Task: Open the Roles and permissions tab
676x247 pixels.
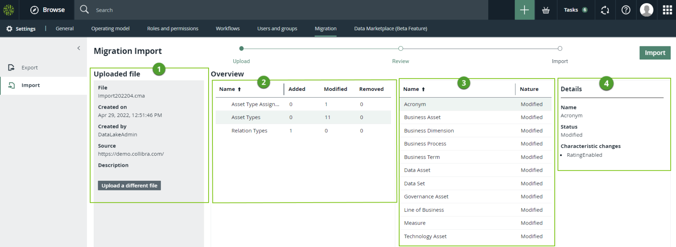Action: tap(173, 29)
